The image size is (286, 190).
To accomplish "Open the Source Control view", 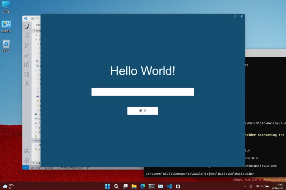I will point(27,45).
